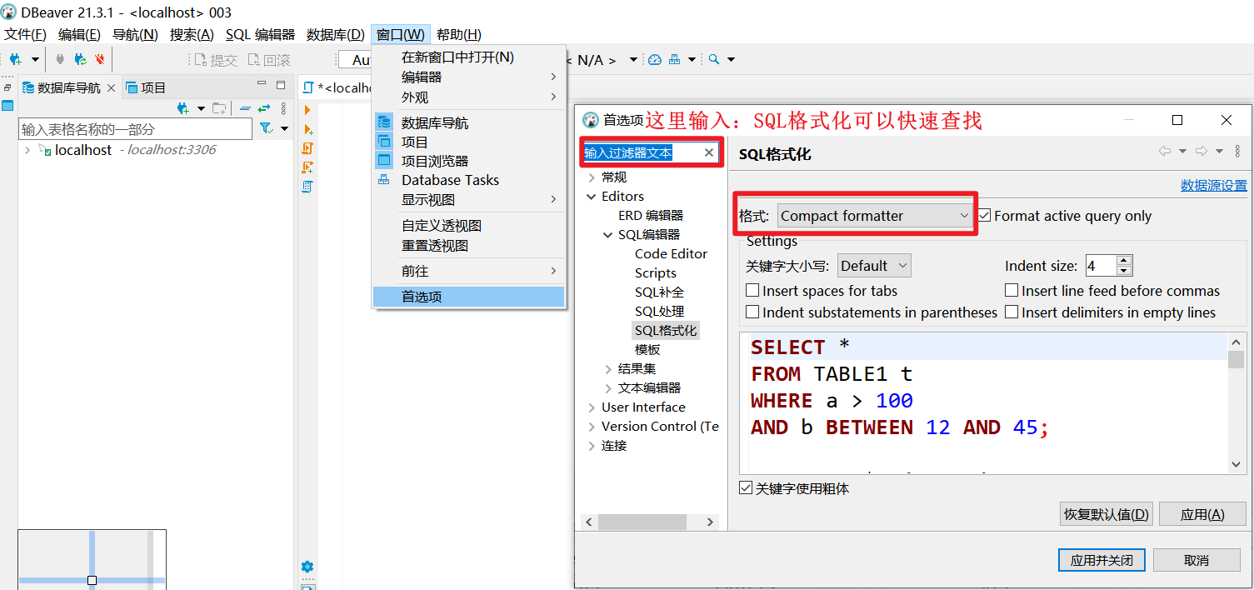Screen dimensions: 1254x590
Task: Click preferences dialog forward navigation arrow
Action: tap(1202, 151)
